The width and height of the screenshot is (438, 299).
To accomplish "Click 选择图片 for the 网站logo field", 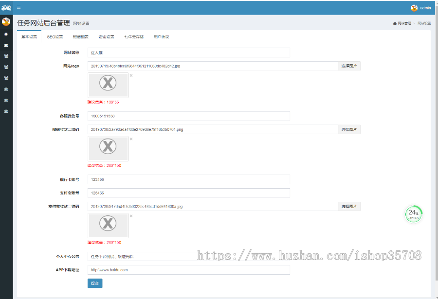I will (x=349, y=66).
